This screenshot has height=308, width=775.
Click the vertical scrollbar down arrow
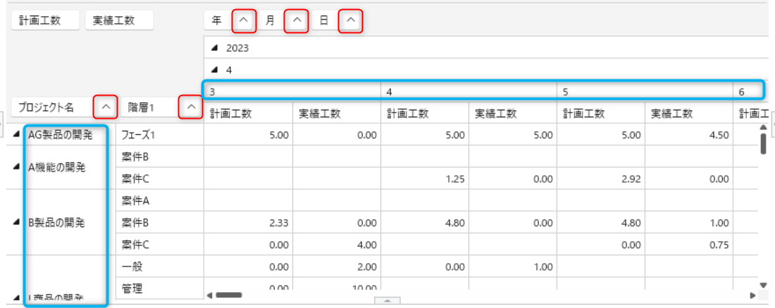(x=762, y=285)
